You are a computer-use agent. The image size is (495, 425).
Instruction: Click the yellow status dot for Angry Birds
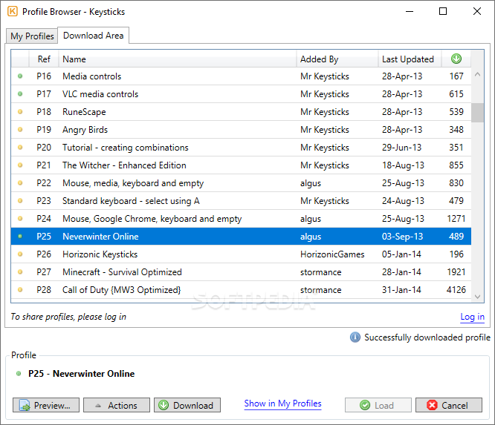(20, 130)
